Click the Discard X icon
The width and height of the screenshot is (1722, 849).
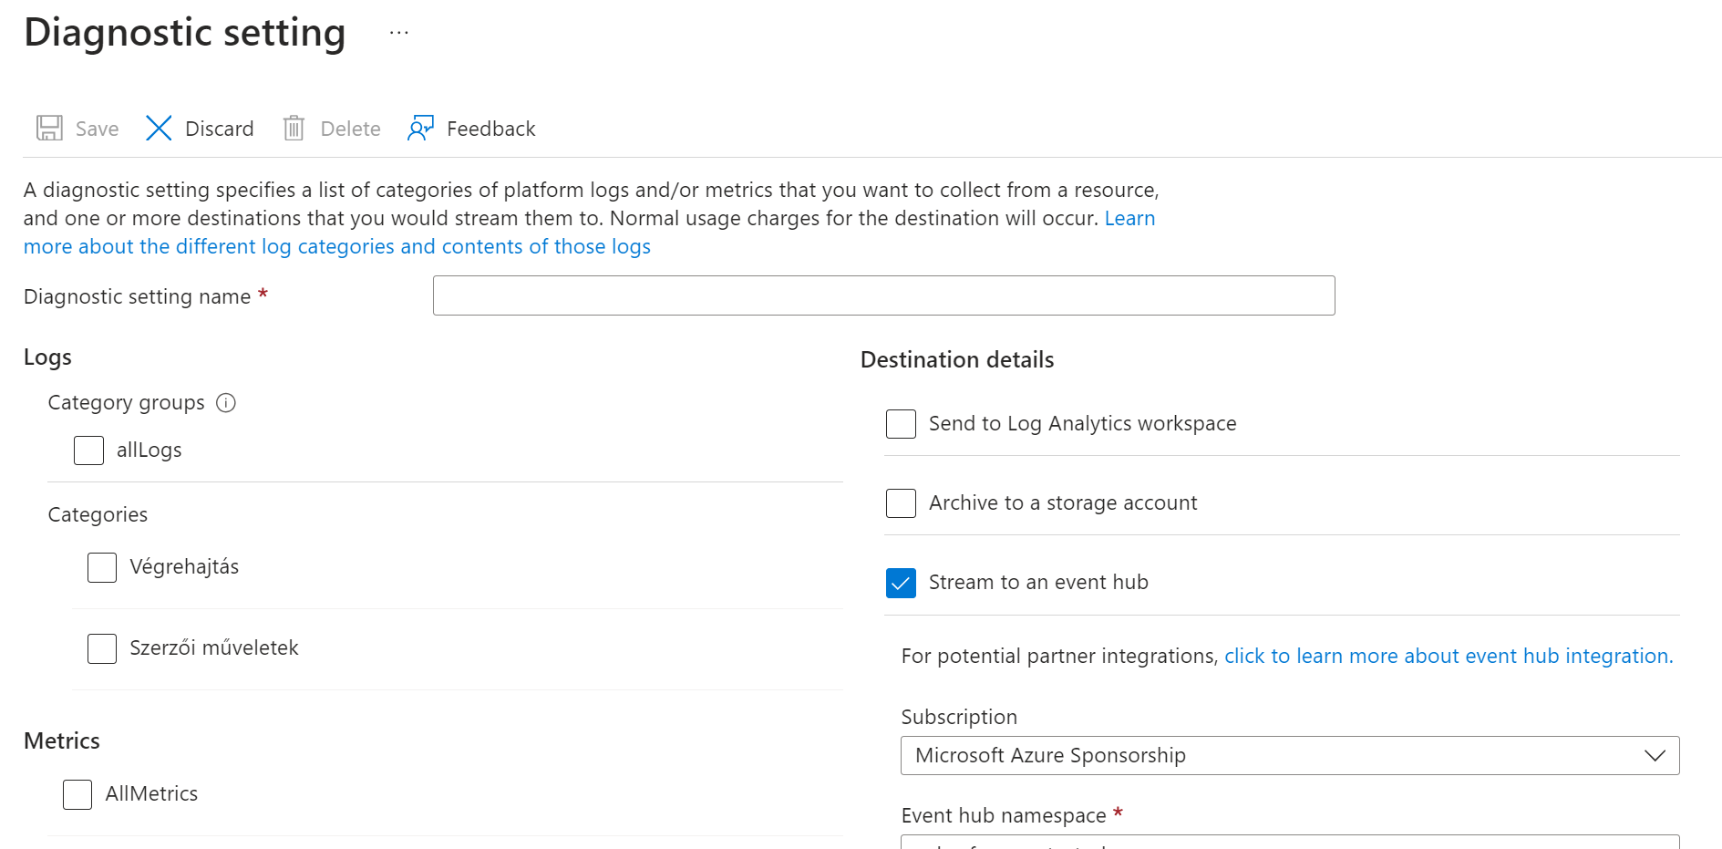159,128
